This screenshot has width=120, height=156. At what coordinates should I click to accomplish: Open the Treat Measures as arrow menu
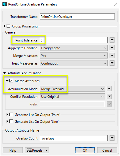point(112,63)
